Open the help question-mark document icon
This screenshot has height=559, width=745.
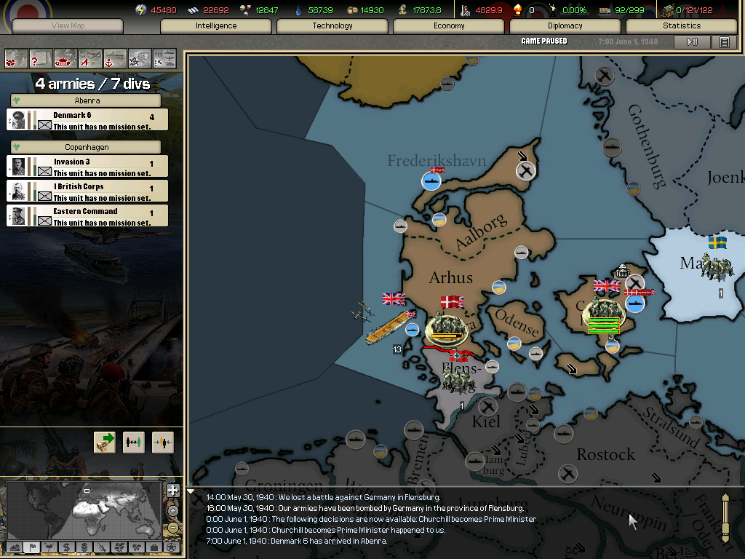tap(41, 59)
